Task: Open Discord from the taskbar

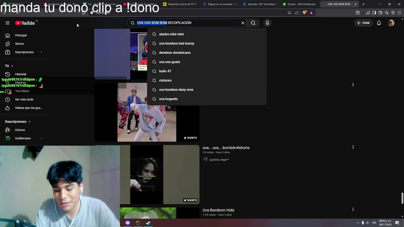Action: coord(128,223)
